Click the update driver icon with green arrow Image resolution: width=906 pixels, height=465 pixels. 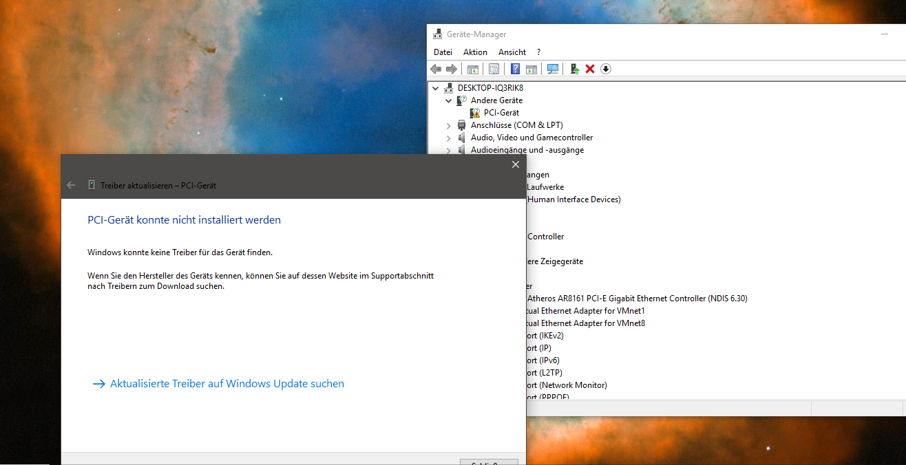[x=574, y=69]
